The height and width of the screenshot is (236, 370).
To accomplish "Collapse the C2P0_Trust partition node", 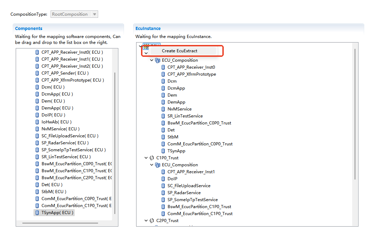I will pos(146,221).
